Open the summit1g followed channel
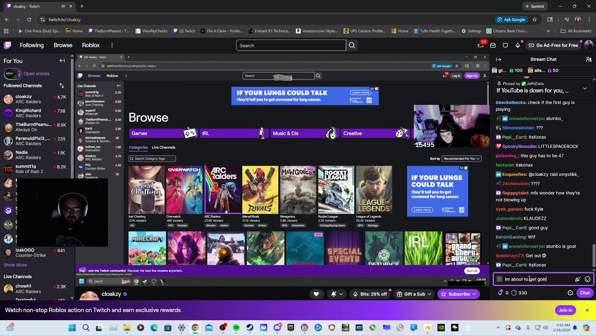The height and width of the screenshot is (335, 596). pos(35,169)
